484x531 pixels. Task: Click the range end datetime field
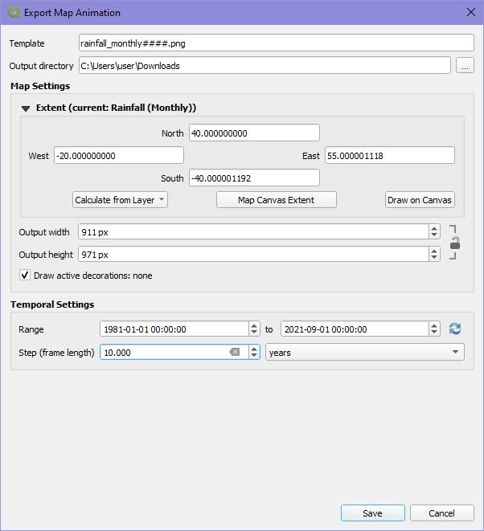pos(355,329)
